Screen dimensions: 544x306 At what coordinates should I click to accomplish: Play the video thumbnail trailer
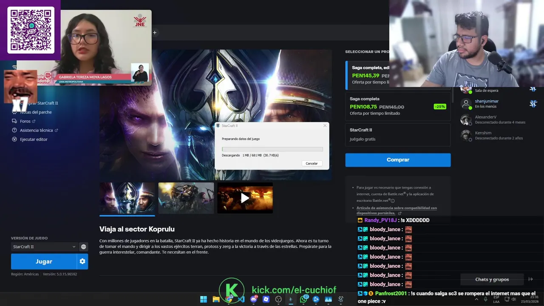click(x=245, y=198)
